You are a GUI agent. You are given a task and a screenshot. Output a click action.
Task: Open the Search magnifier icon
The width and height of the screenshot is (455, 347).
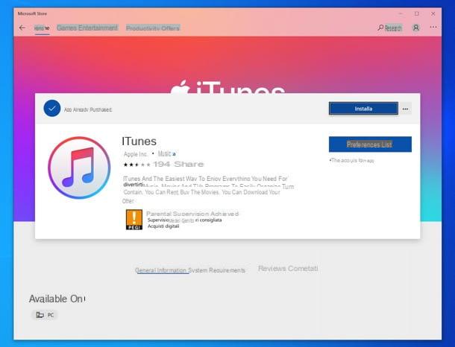pos(380,28)
